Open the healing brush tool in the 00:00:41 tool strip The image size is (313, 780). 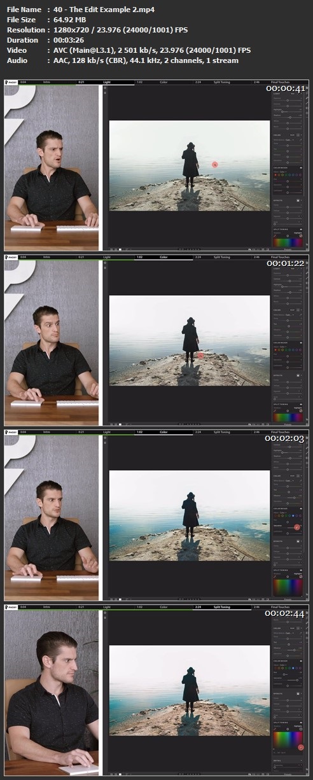[x=307, y=98]
